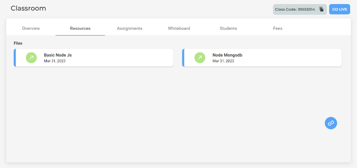
Task: Click the Mar 31, 2023 date under Node Mongodb
Action: (x=223, y=61)
